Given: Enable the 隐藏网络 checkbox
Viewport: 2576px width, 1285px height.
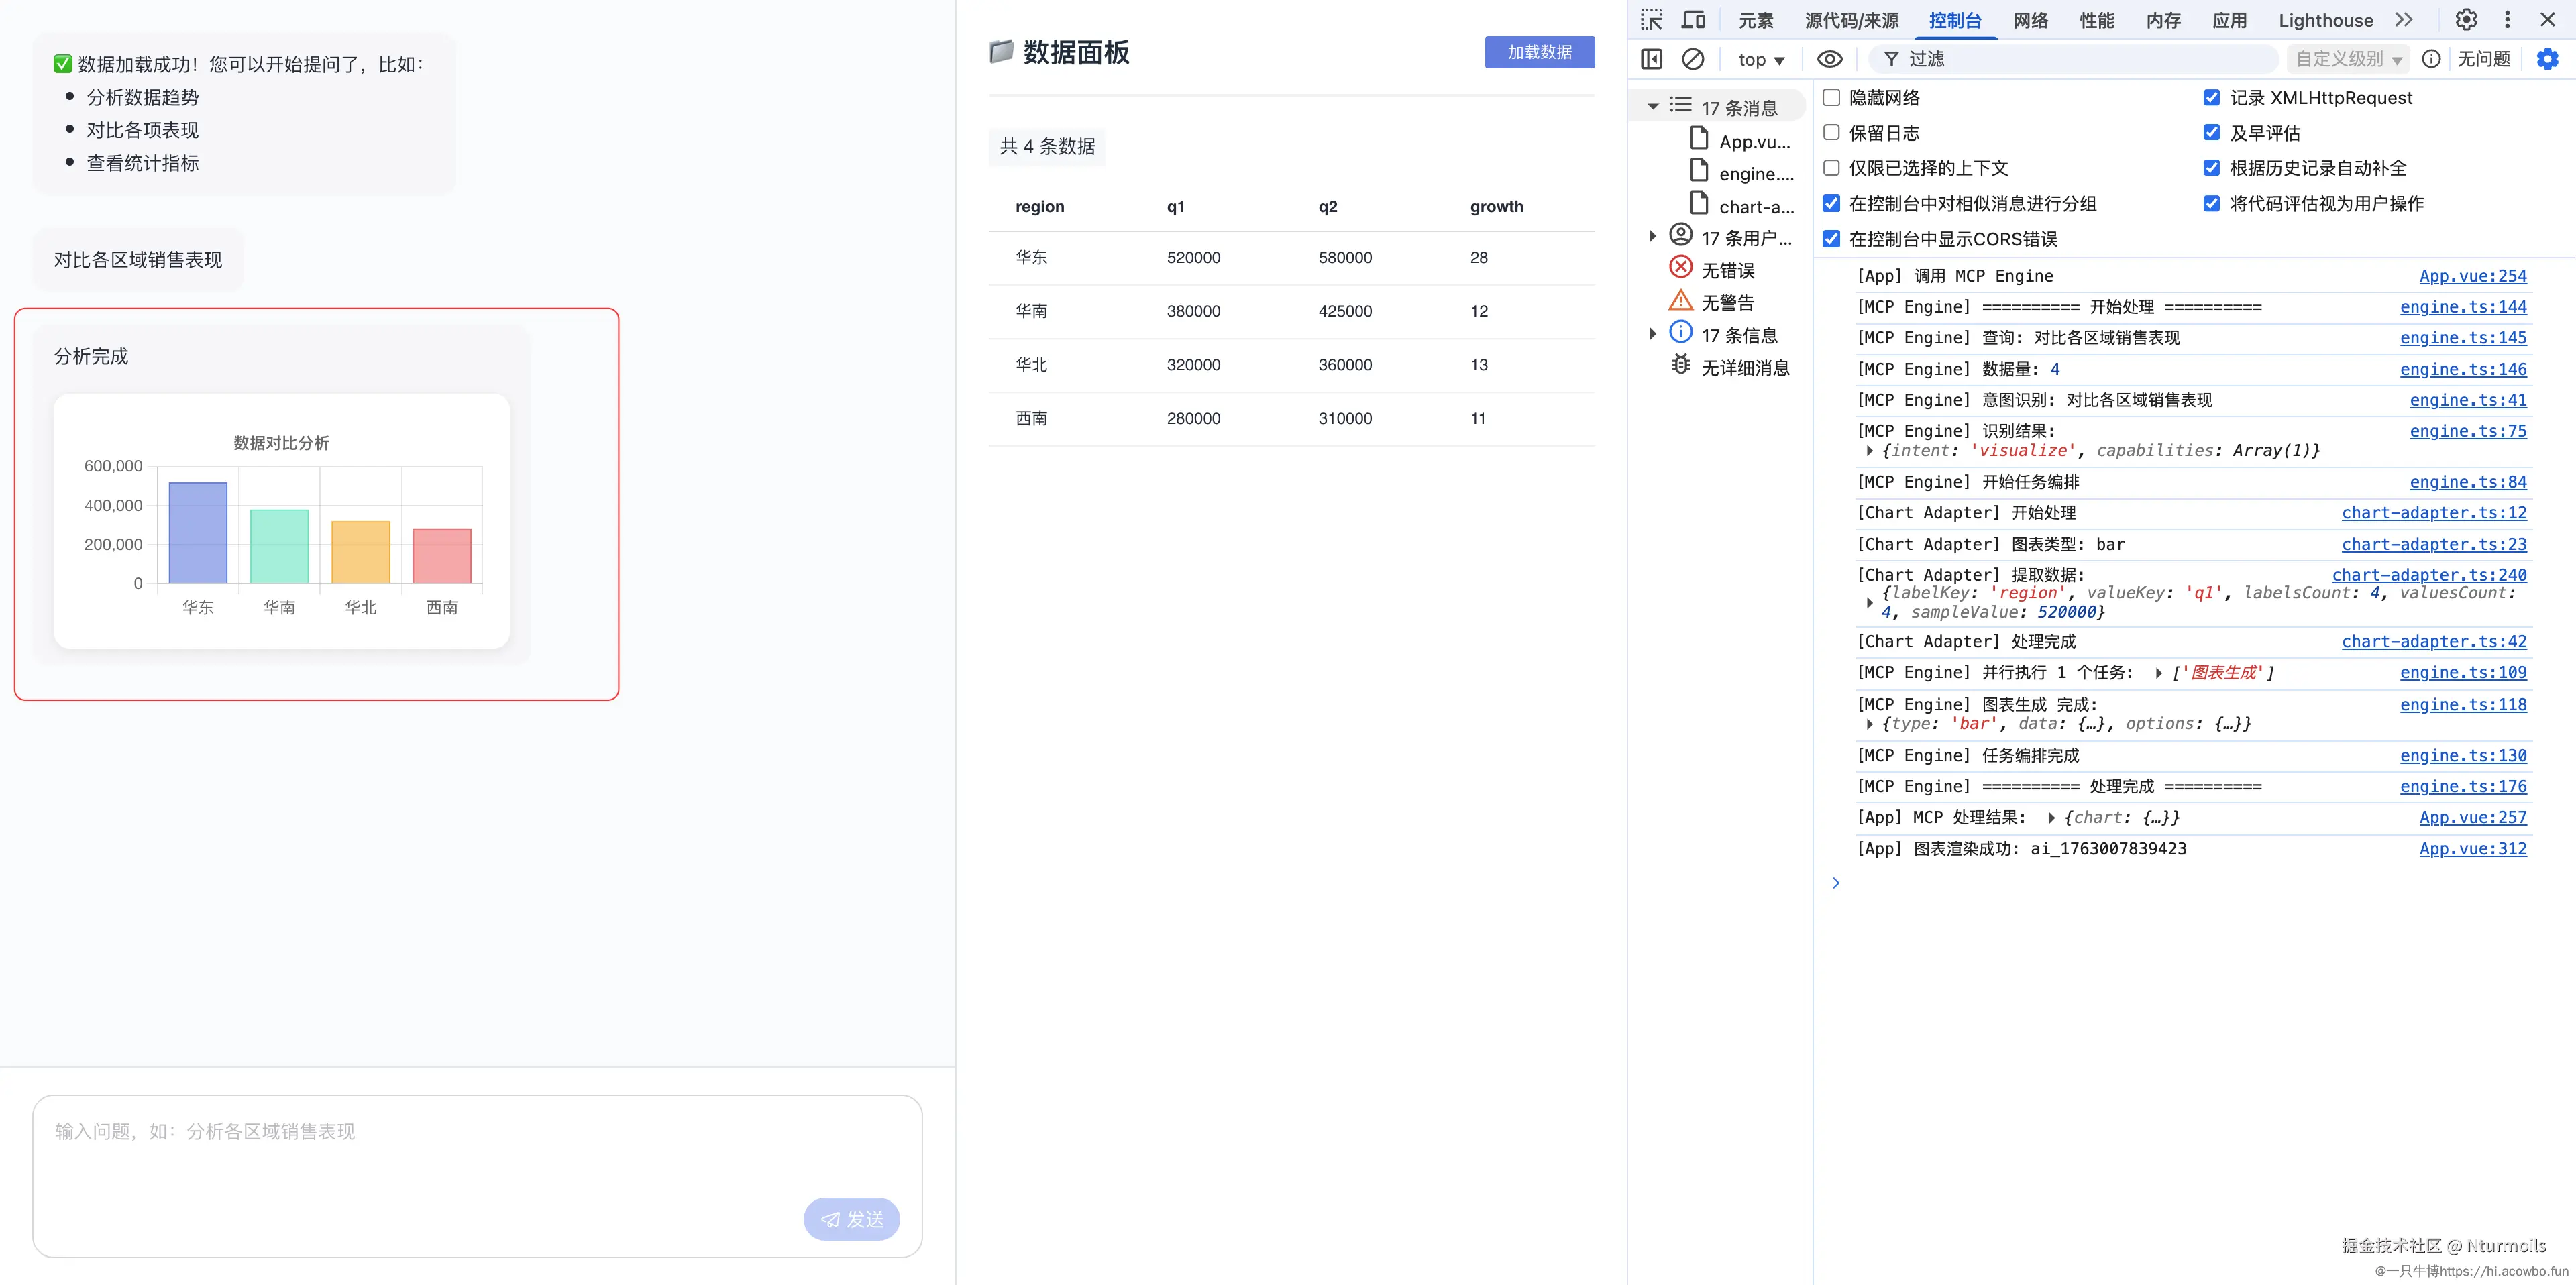Looking at the screenshot, I should [1831, 97].
